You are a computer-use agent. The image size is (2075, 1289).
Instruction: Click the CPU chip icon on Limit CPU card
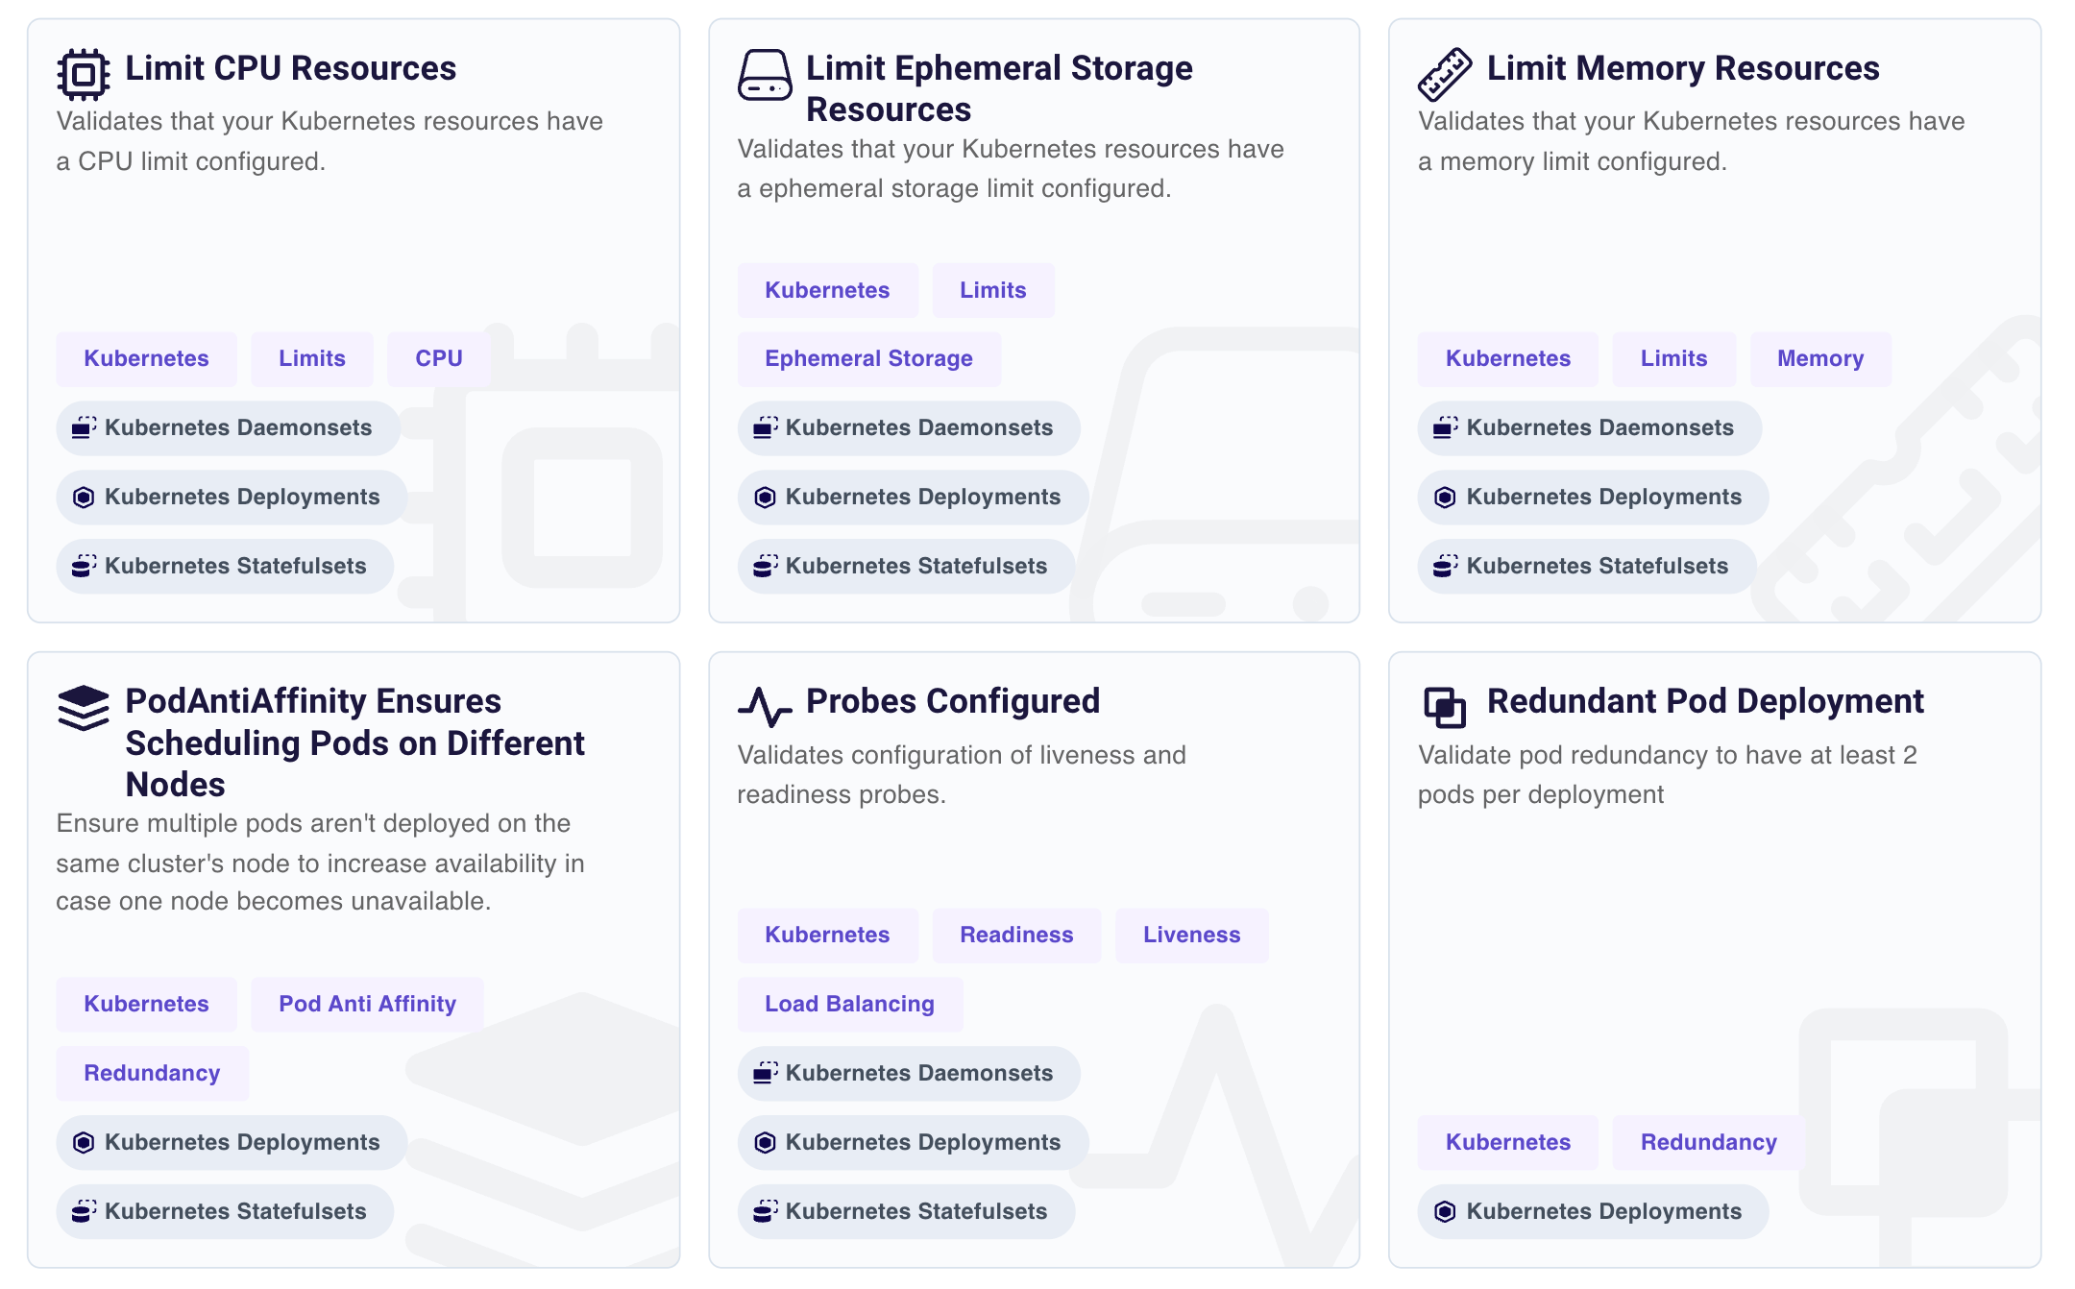click(84, 74)
